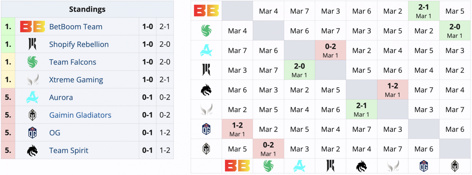The height and width of the screenshot is (175, 472).
Task: Click the Xtreme Gaming logo in the crosstable's bottom row
Action: (393, 166)
